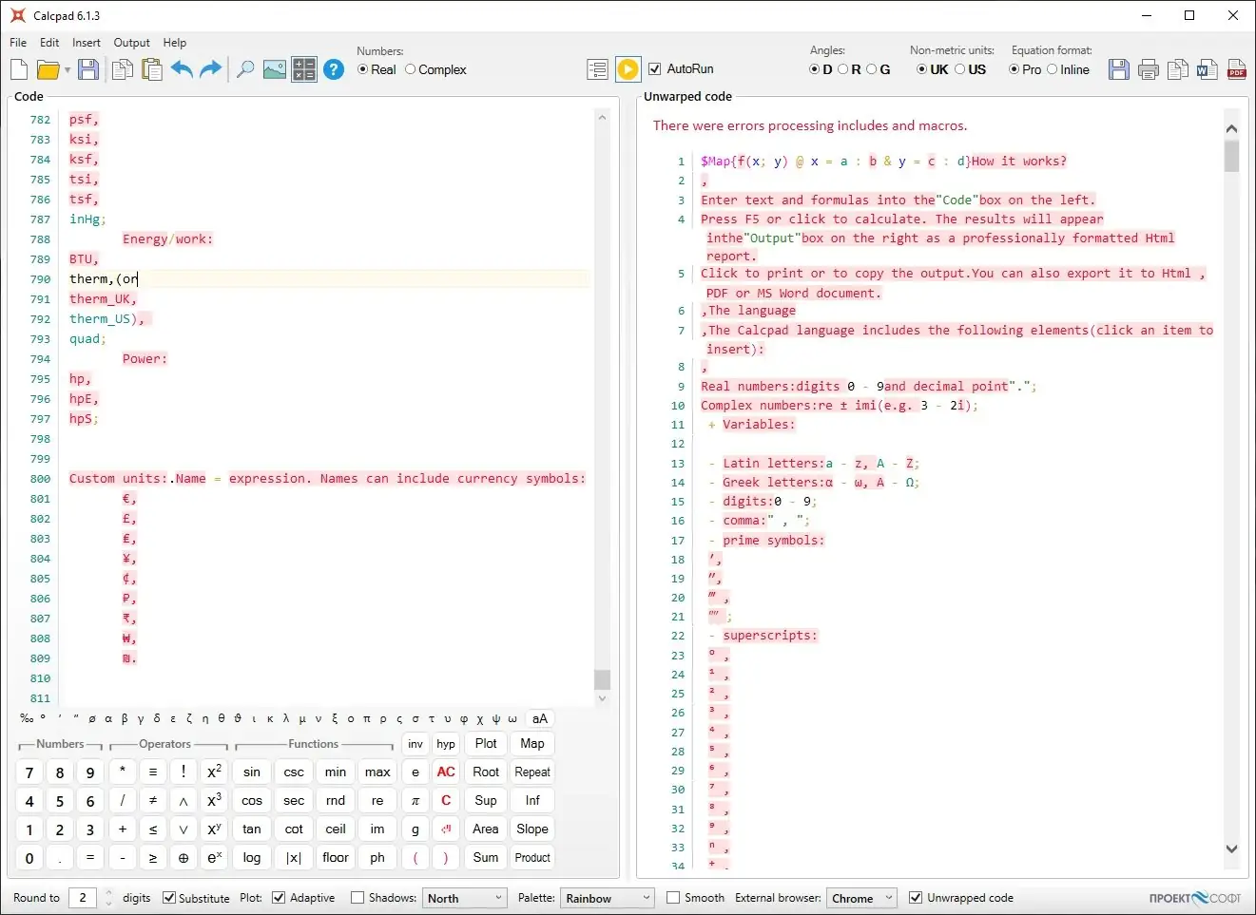The height and width of the screenshot is (915, 1256).
Task: Click the Unwarped code scroll down arrow
Action: 1232,849
